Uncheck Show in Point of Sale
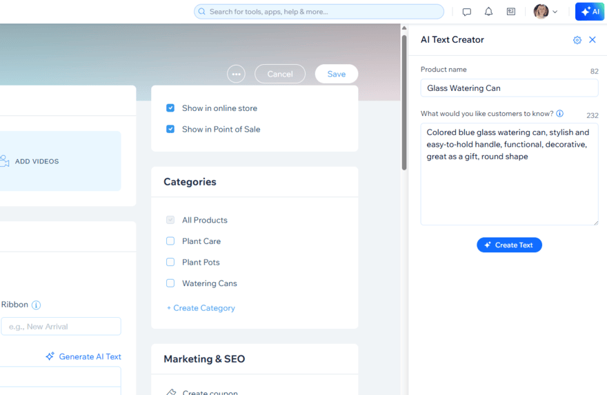 coord(170,129)
